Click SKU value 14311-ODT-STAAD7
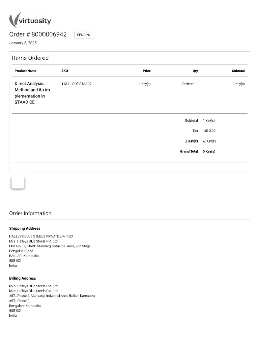The height and width of the screenshot is (345, 259). click(x=77, y=84)
